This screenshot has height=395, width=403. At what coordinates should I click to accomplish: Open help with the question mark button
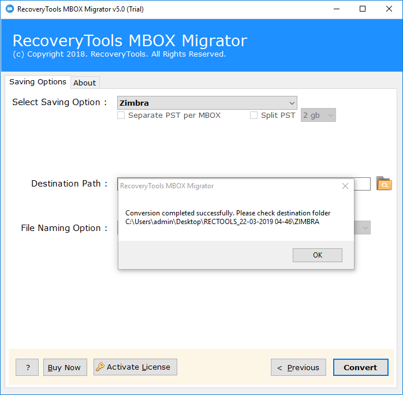click(27, 367)
